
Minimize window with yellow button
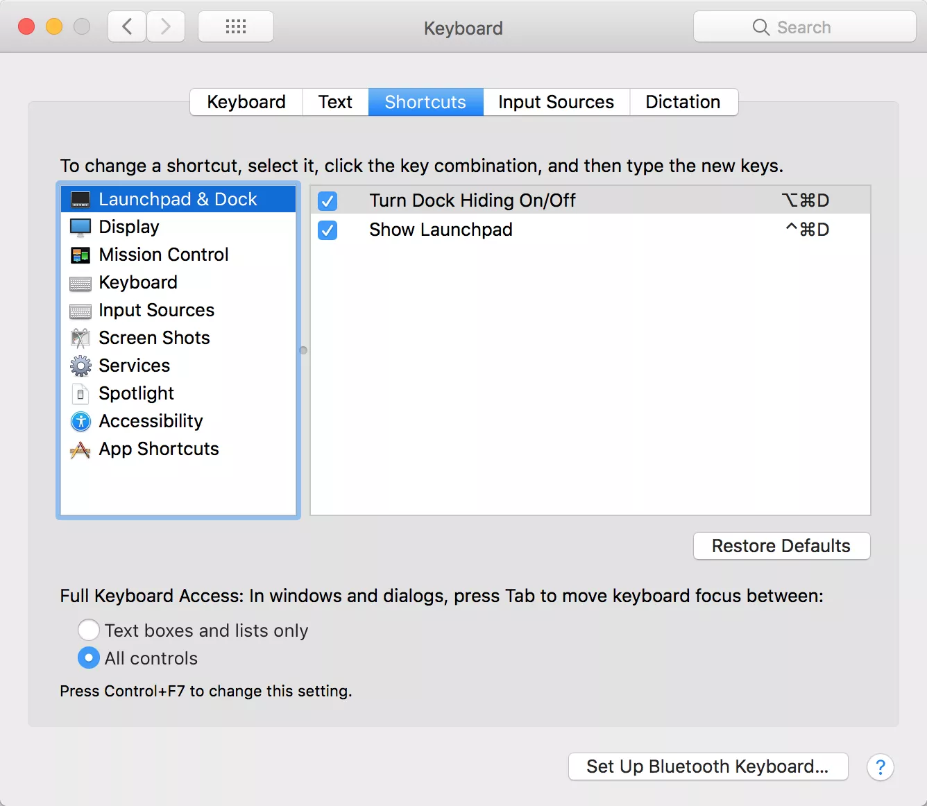coord(54,26)
